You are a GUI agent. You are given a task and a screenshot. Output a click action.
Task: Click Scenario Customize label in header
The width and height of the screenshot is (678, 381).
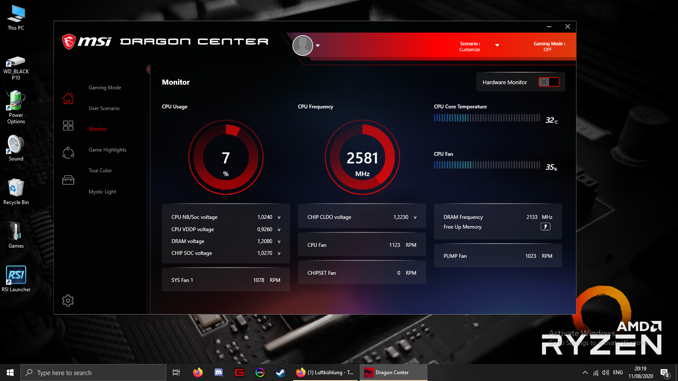pyautogui.click(x=470, y=47)
